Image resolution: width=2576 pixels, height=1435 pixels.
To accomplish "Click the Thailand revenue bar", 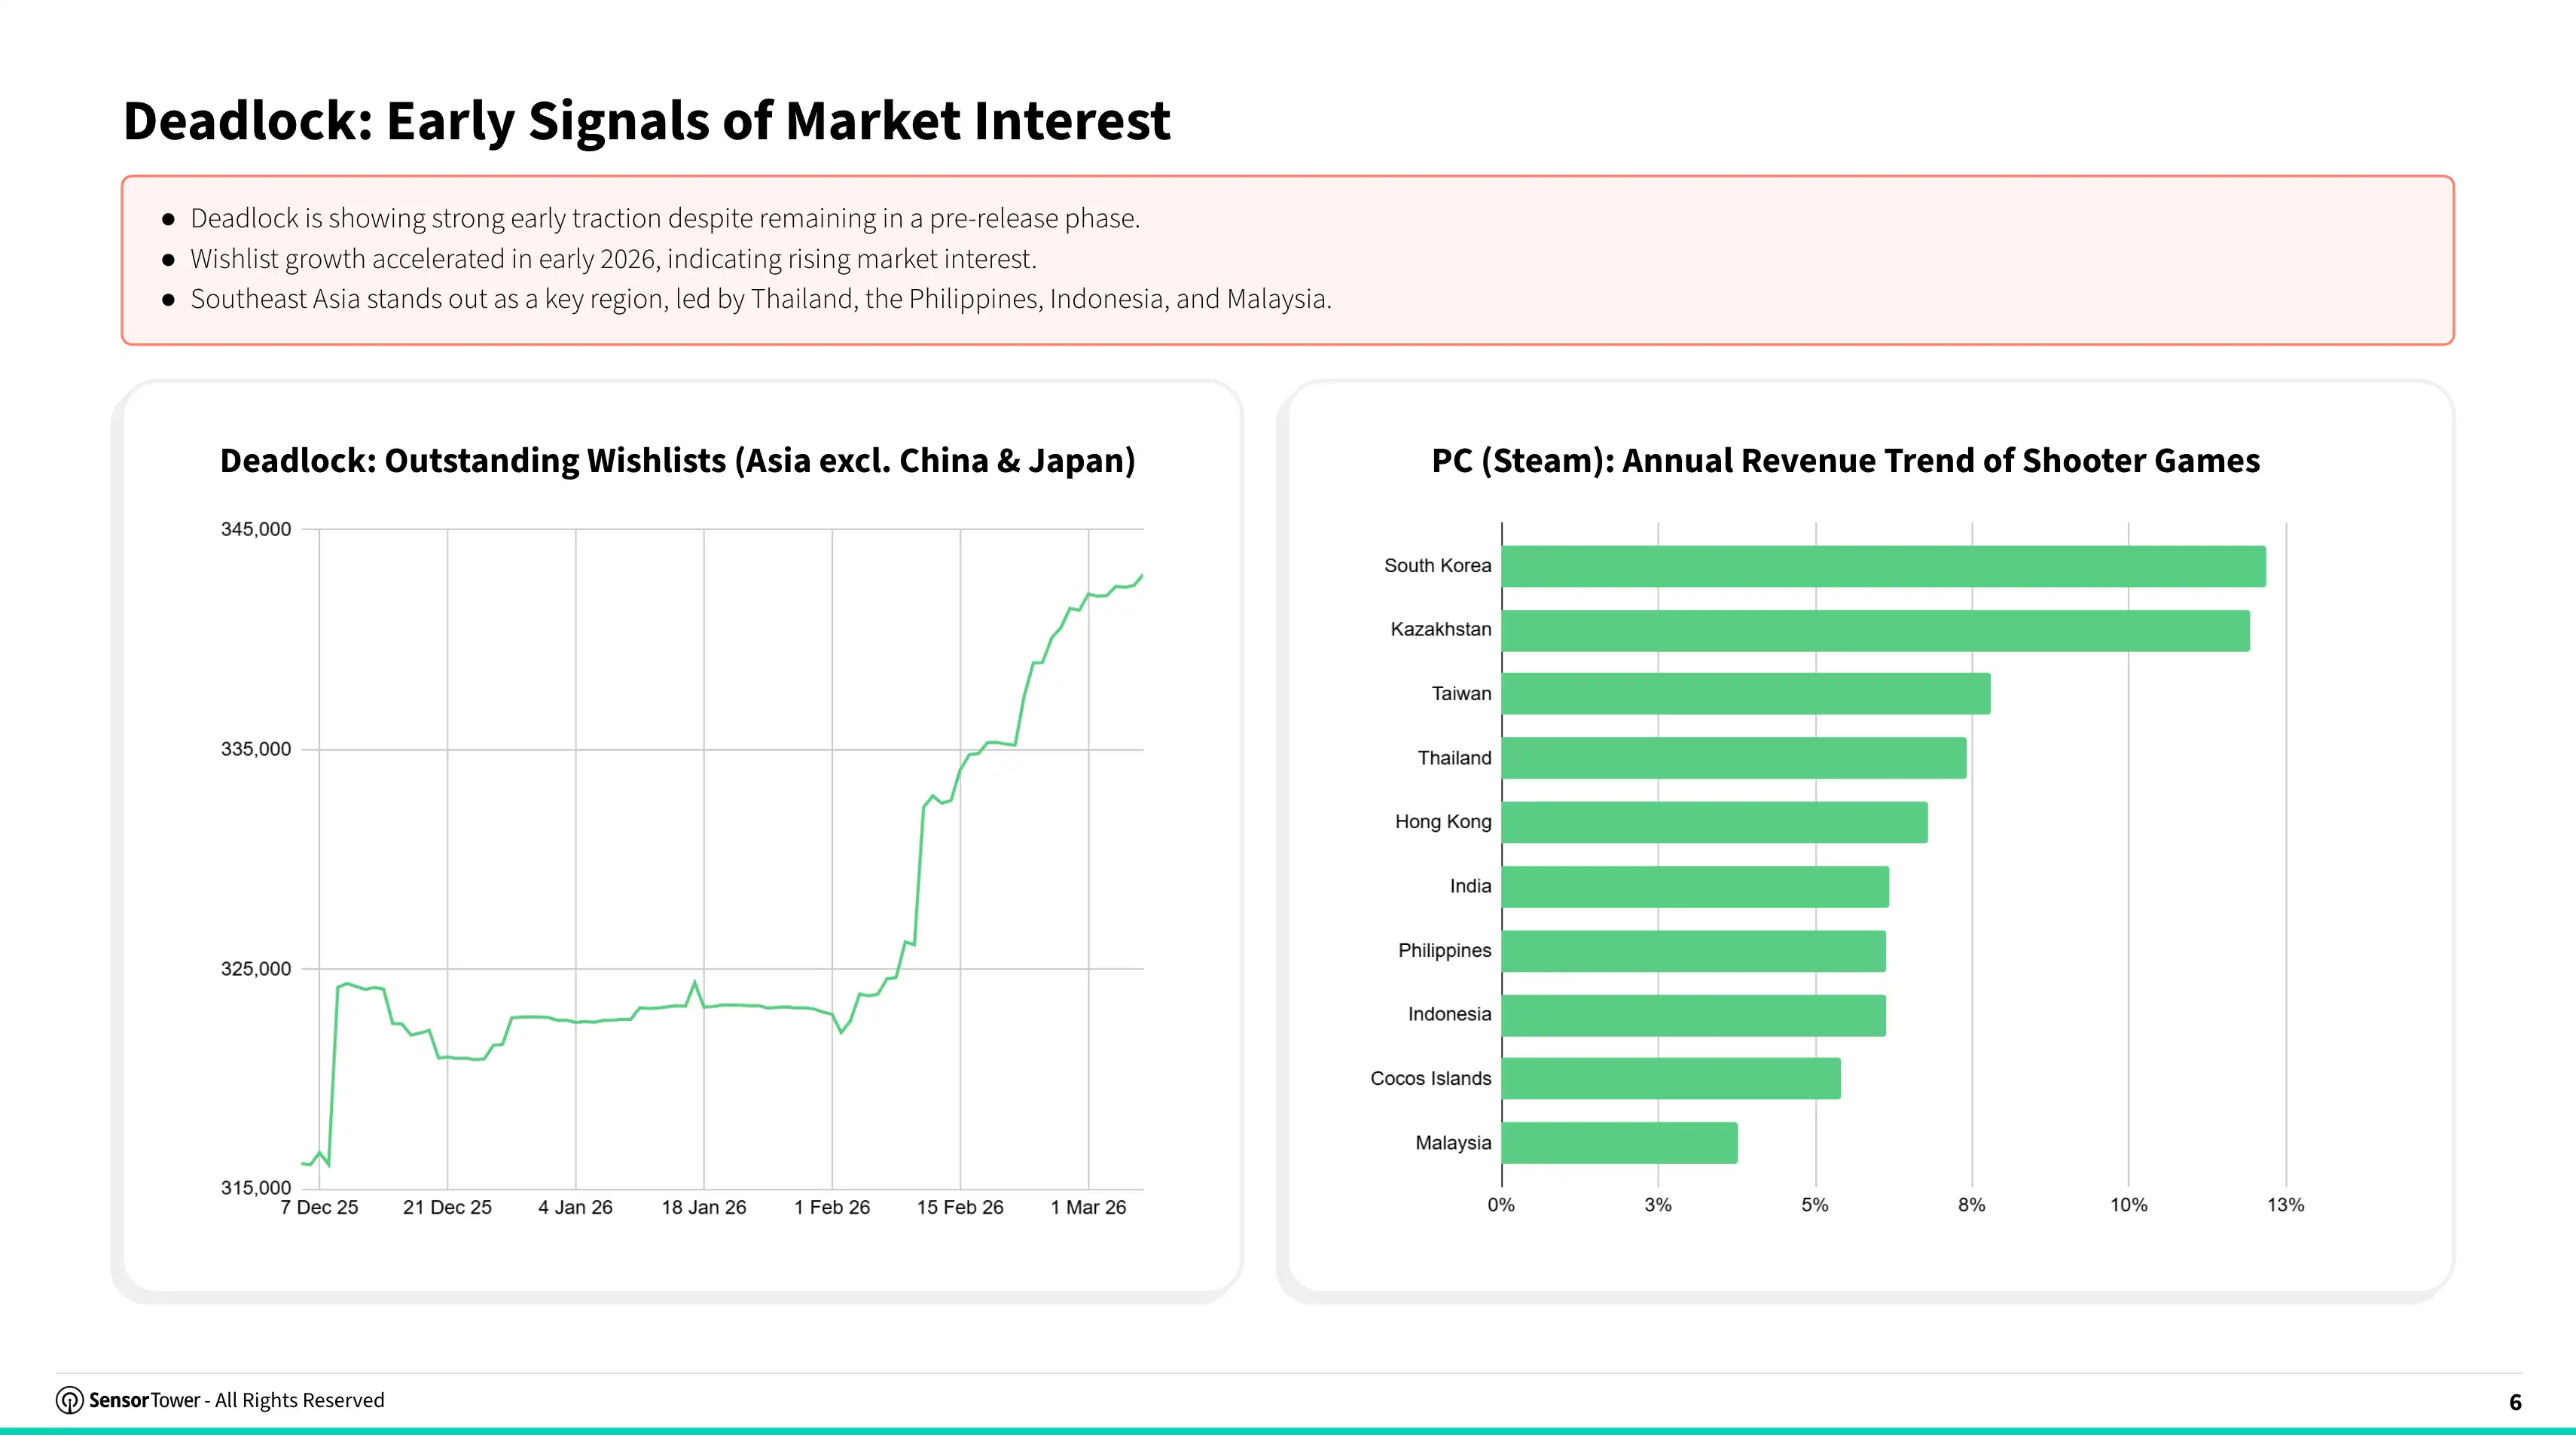I will tap(1734, 758).
